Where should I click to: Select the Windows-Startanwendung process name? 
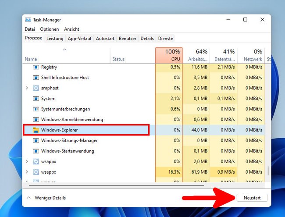(x=68, y=151)
